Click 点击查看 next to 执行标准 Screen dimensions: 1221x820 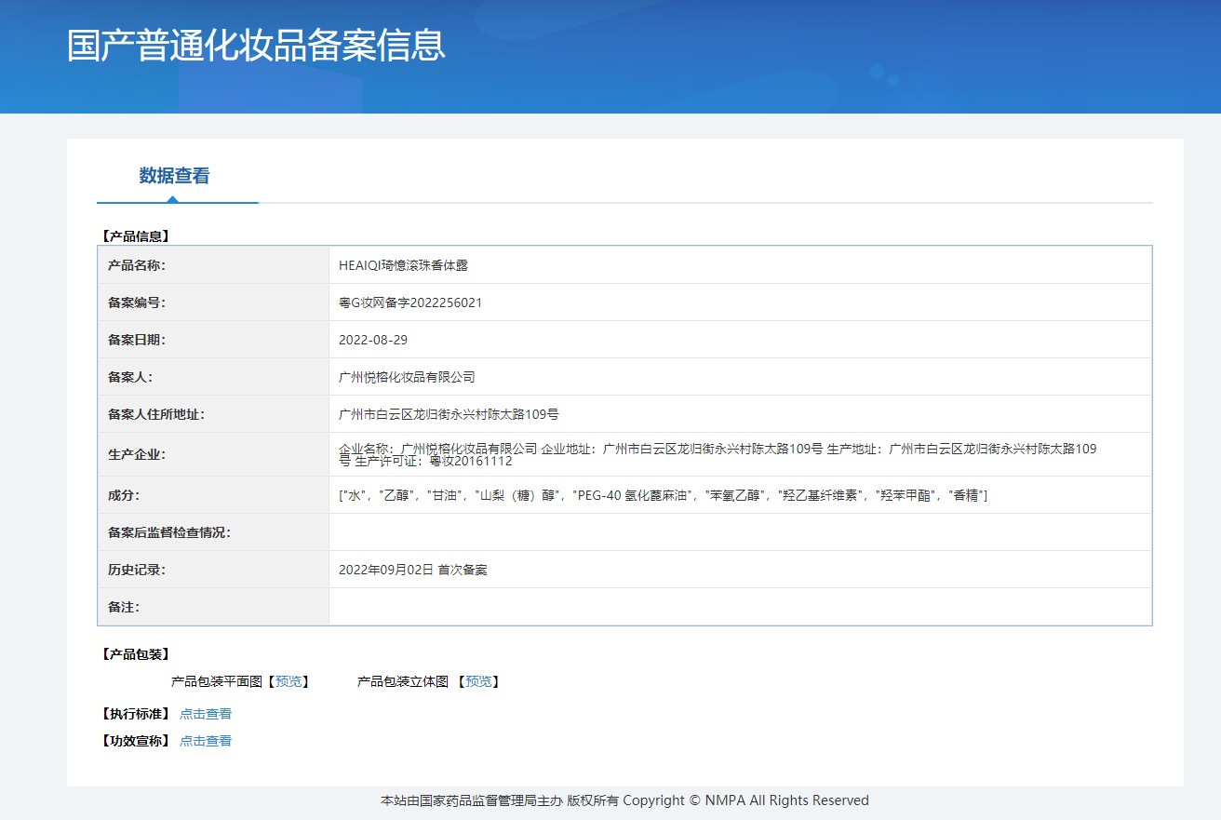(x=206, y=714)
